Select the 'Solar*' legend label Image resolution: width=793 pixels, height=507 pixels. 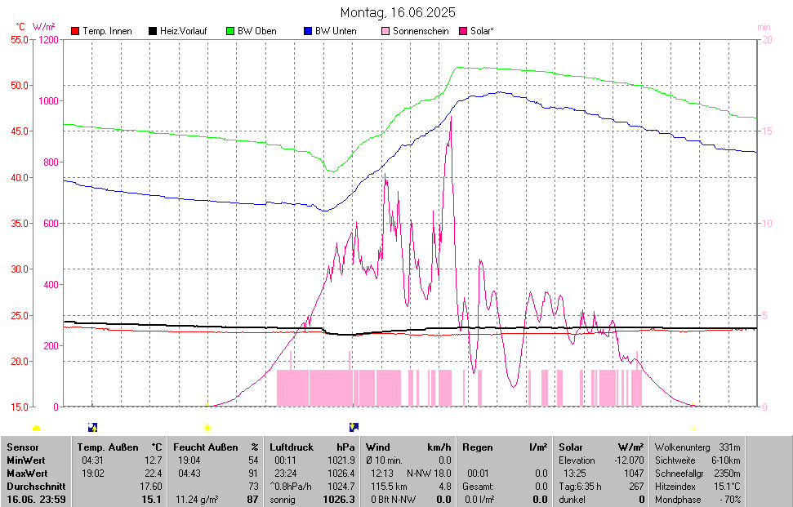coord(482,31)
